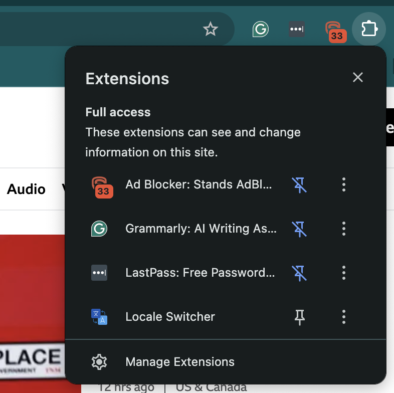Open LastPass extension from the toolbar
Image resolution: width=394 pixels, height=393 pixels.
click(297, 29)
